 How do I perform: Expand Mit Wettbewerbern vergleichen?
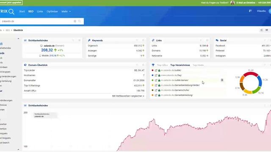pyautogui.click(x=128, y=96)
